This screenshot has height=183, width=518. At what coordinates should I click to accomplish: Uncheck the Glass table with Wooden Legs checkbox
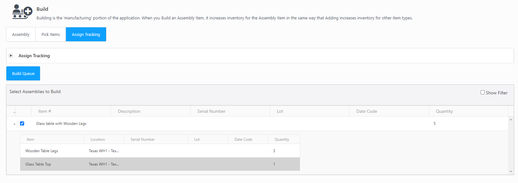pos(22,124)
